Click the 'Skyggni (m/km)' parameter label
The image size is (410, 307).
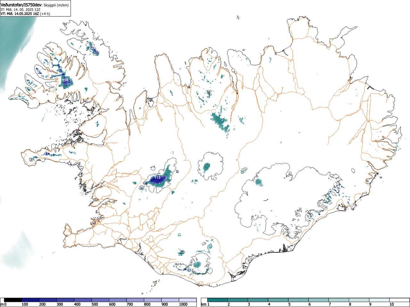56,5
